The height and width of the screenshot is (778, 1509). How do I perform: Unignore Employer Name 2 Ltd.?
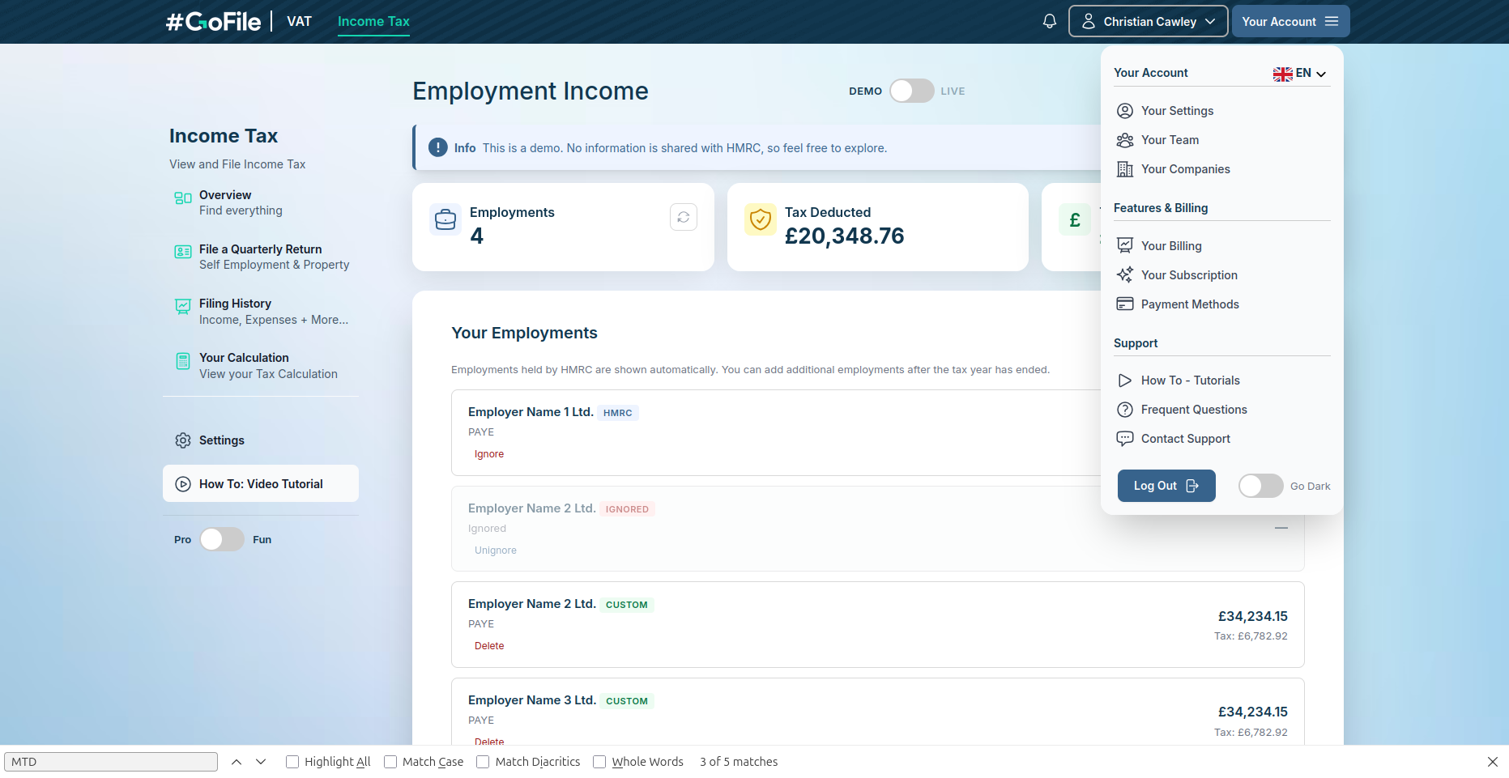click(495, 550)
